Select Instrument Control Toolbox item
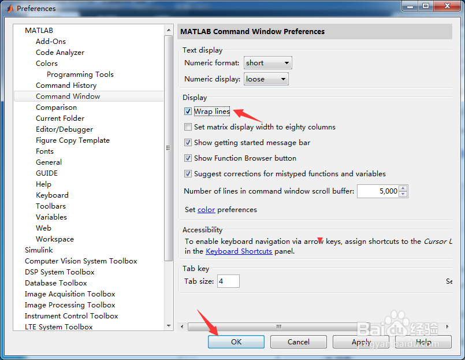The height and width of the screenshot is (360, 465). pyautogui.click(x=71, y=316)
